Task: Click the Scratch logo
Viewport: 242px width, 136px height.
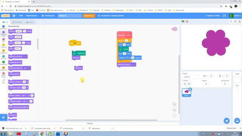Action: 5,15
